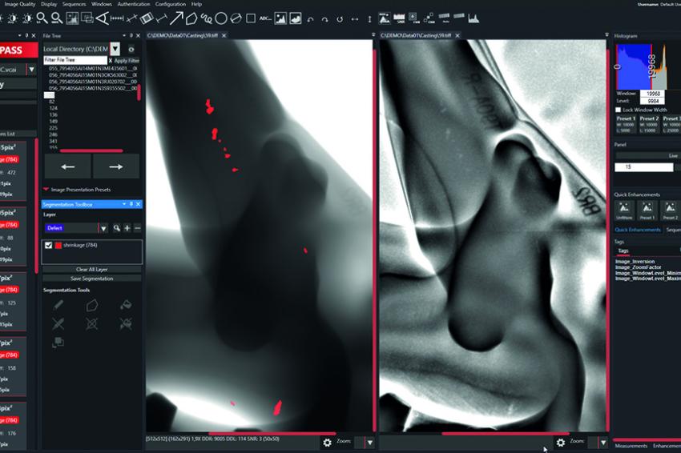
Task: Open the Defect layer dropdown
Action: coord(103,228)
